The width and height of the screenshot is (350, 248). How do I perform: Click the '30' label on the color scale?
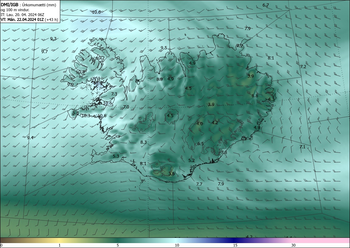pos(294,245)
